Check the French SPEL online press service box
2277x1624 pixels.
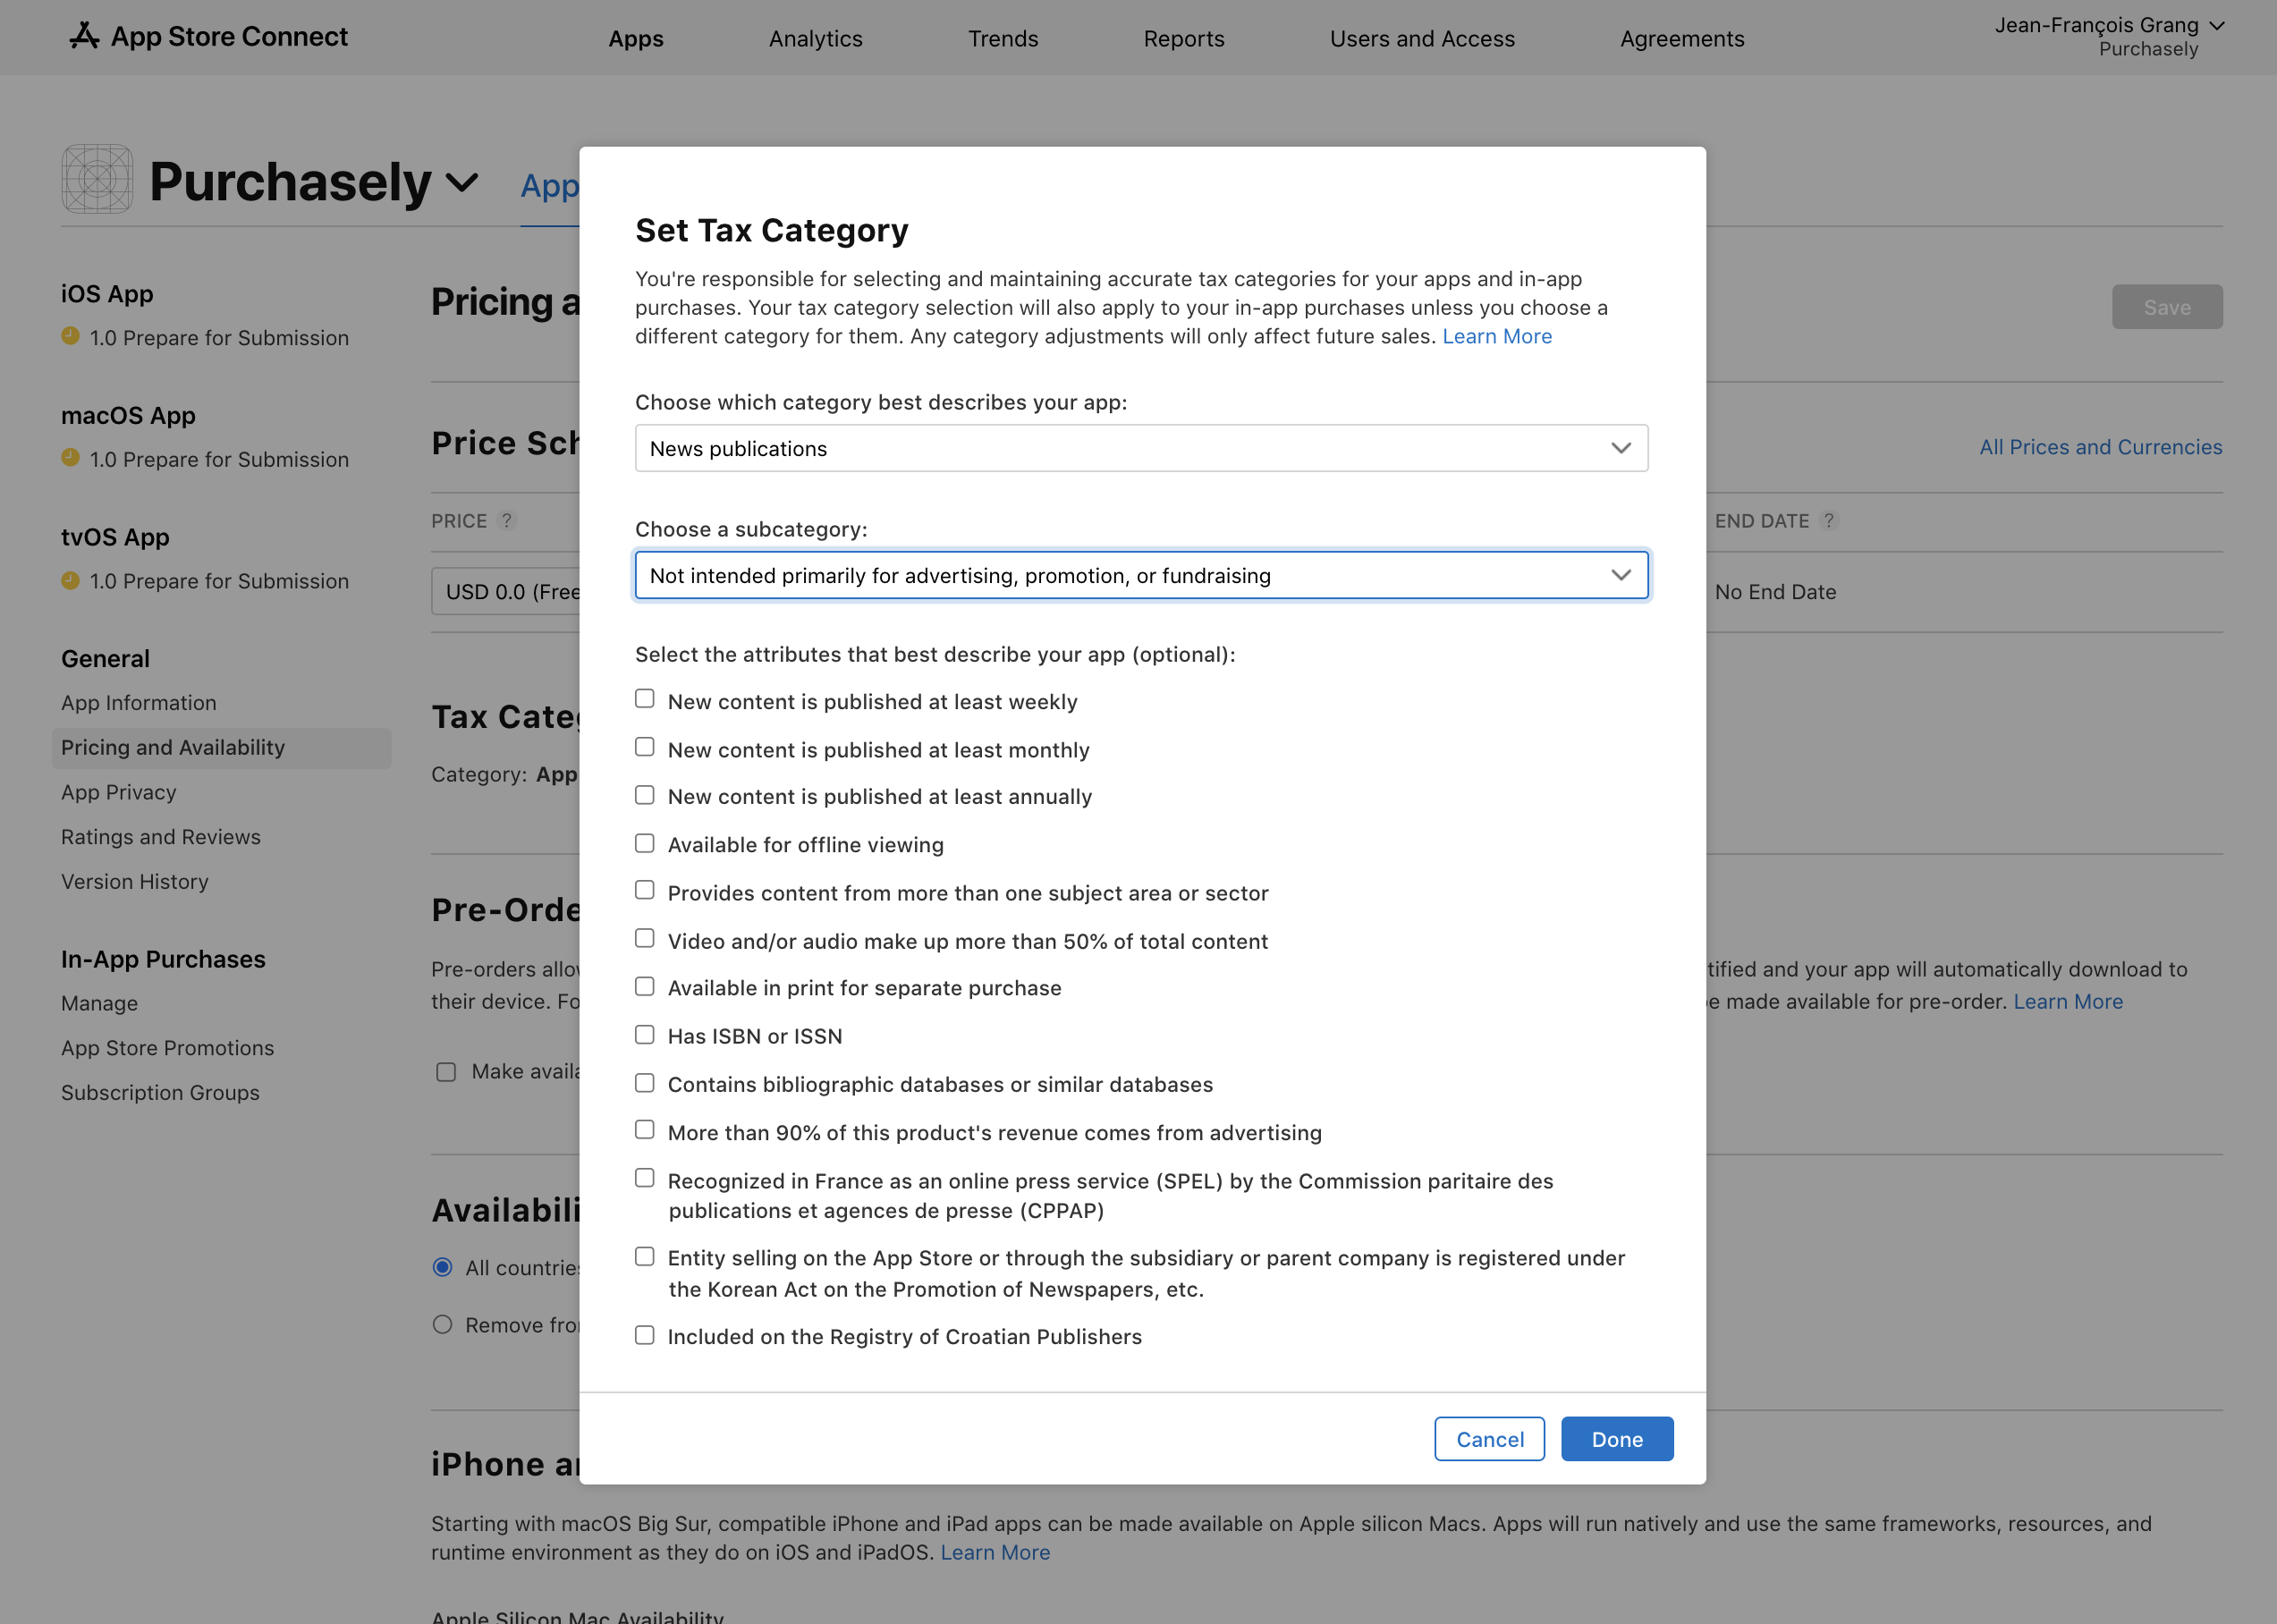click(645, 1178)
